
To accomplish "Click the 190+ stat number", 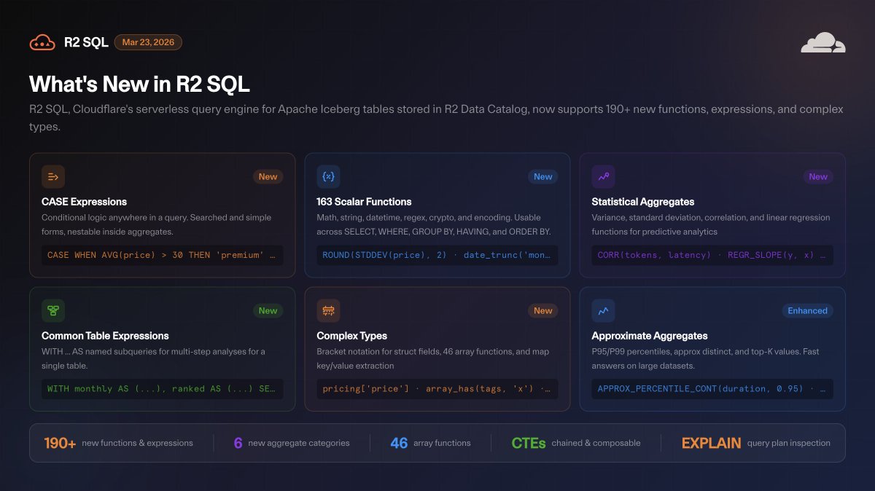I will [60, 443].
